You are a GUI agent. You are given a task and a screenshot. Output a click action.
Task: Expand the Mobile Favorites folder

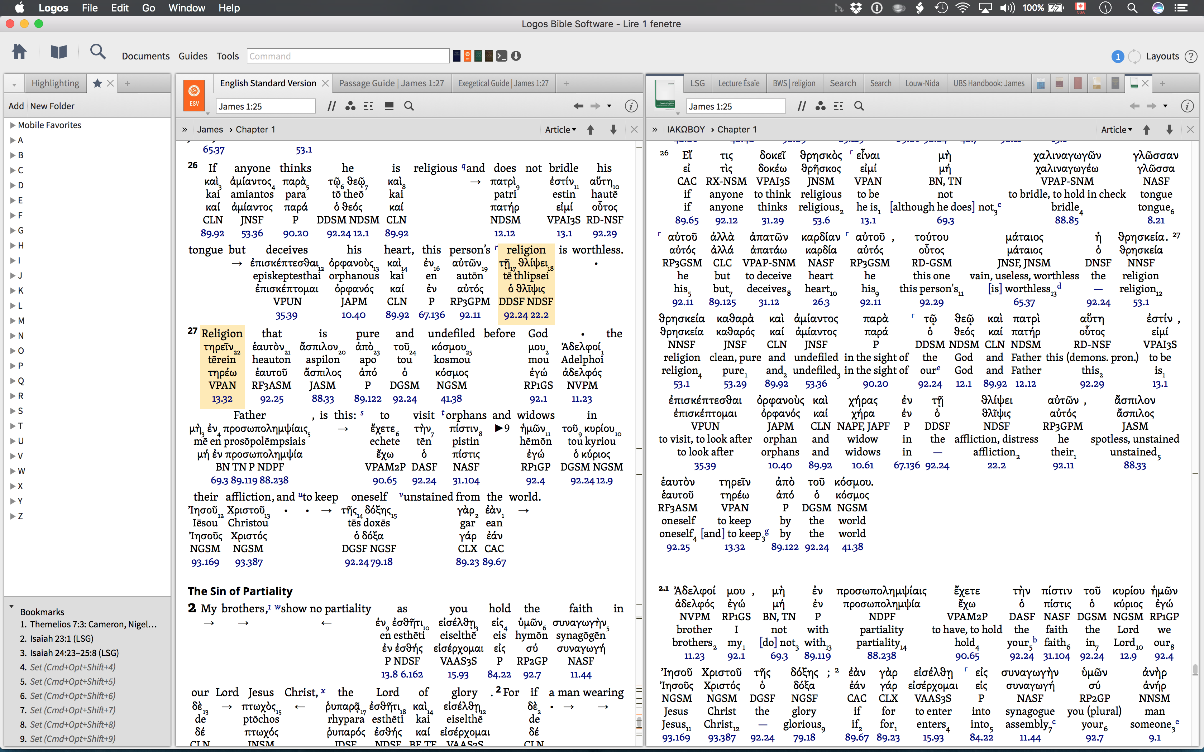(13, 125)
